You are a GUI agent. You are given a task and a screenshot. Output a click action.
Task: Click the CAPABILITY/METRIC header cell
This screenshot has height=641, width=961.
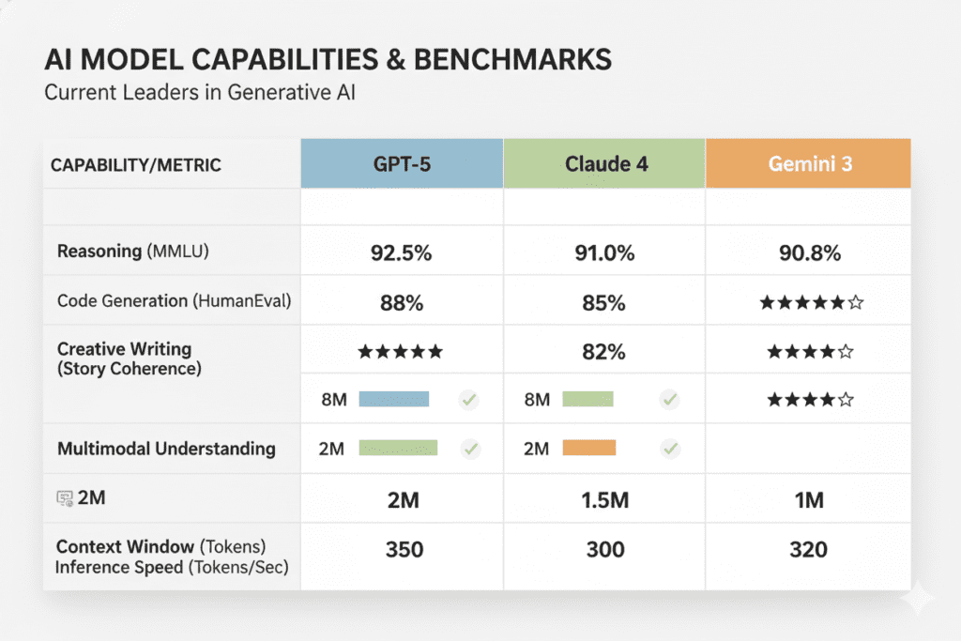coord(136,165)
